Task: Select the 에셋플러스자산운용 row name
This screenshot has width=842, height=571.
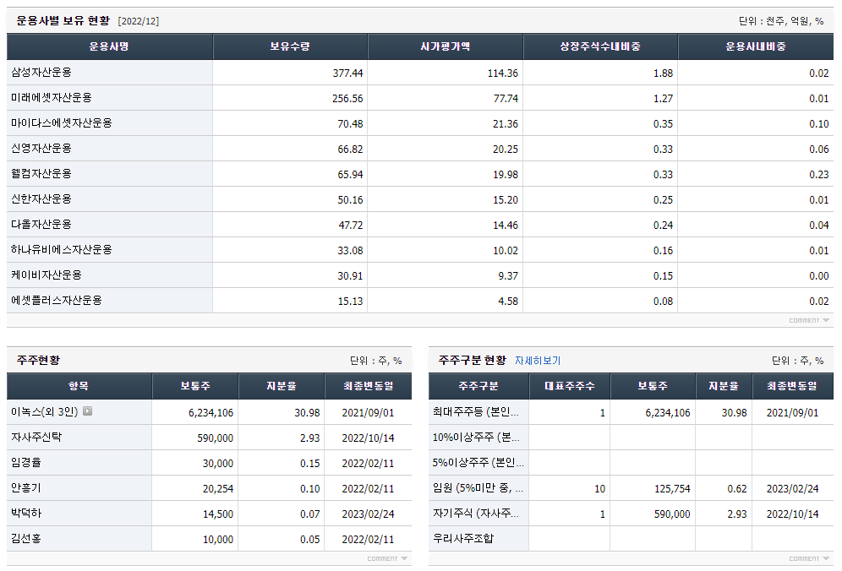Action: click(x=57, y=300)
